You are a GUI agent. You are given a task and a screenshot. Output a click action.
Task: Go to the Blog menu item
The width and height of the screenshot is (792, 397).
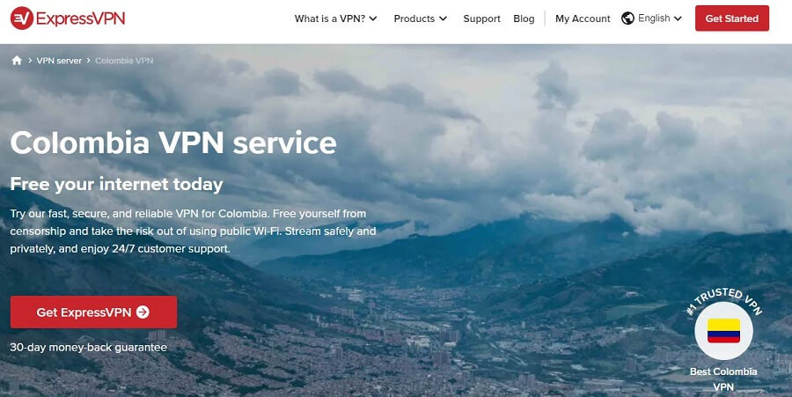tap(524, 18)
